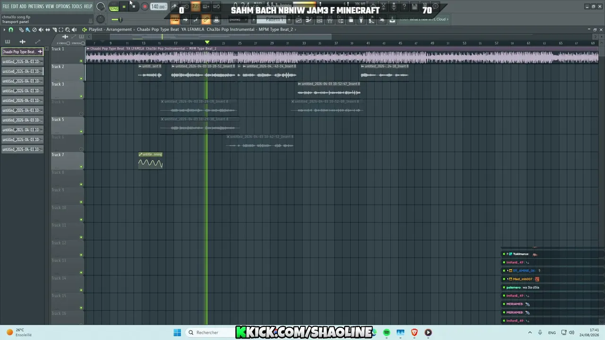Mute Track 7 using its green light
The width and height of the screenshot is (605, 340).
click(81, 167)
